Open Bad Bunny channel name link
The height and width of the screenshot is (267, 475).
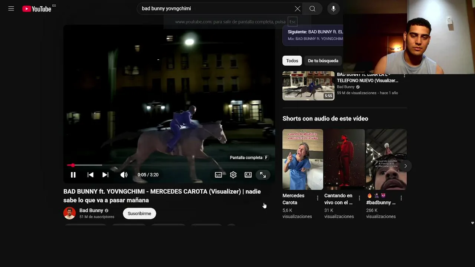click(x=91, y=210)
